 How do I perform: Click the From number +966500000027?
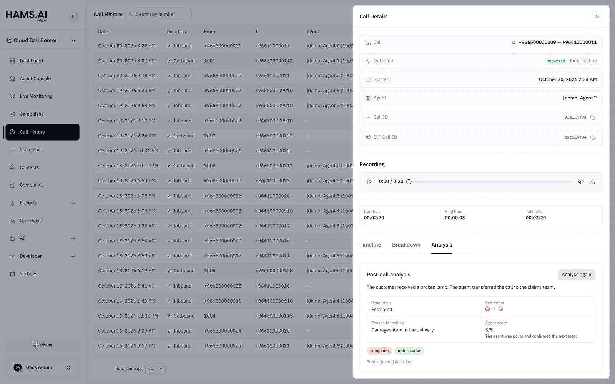point(223,91)
